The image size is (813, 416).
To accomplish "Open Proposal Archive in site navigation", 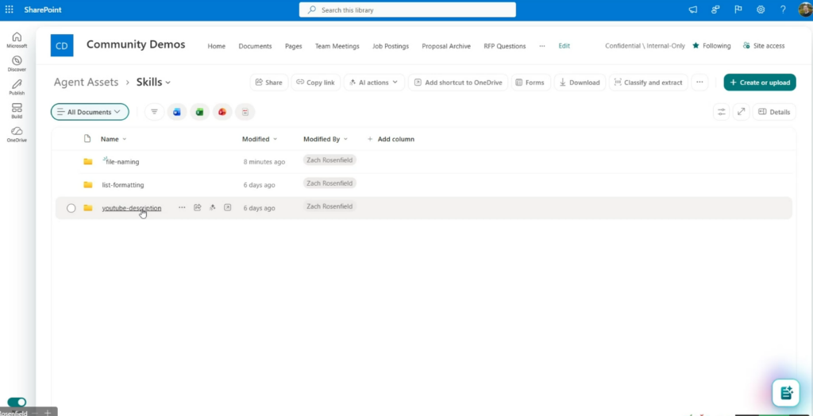I will click(x=446, y=46).
